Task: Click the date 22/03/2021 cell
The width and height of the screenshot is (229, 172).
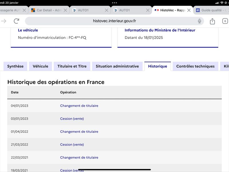Action: pyautogui.click(x=19, y=157)
